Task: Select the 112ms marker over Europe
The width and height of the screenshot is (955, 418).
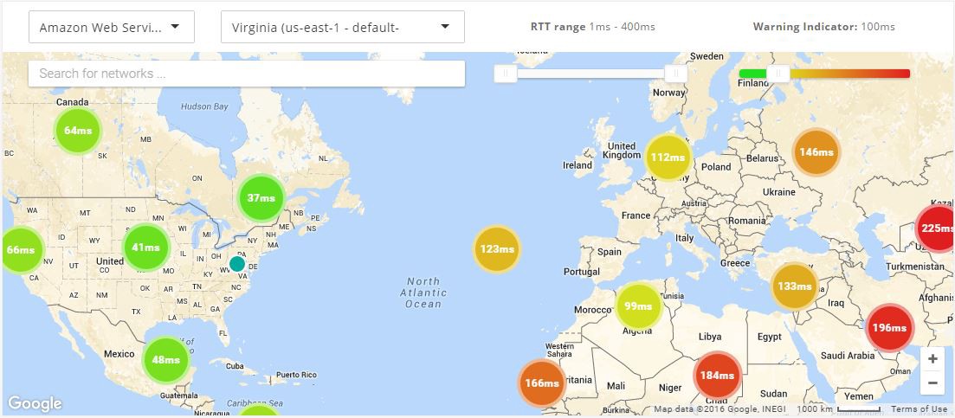Action: click(x=668, y=158)
